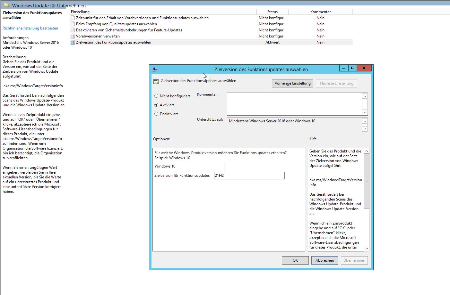Click the Unterstützt auf scroll up arrow

[365, 121]
